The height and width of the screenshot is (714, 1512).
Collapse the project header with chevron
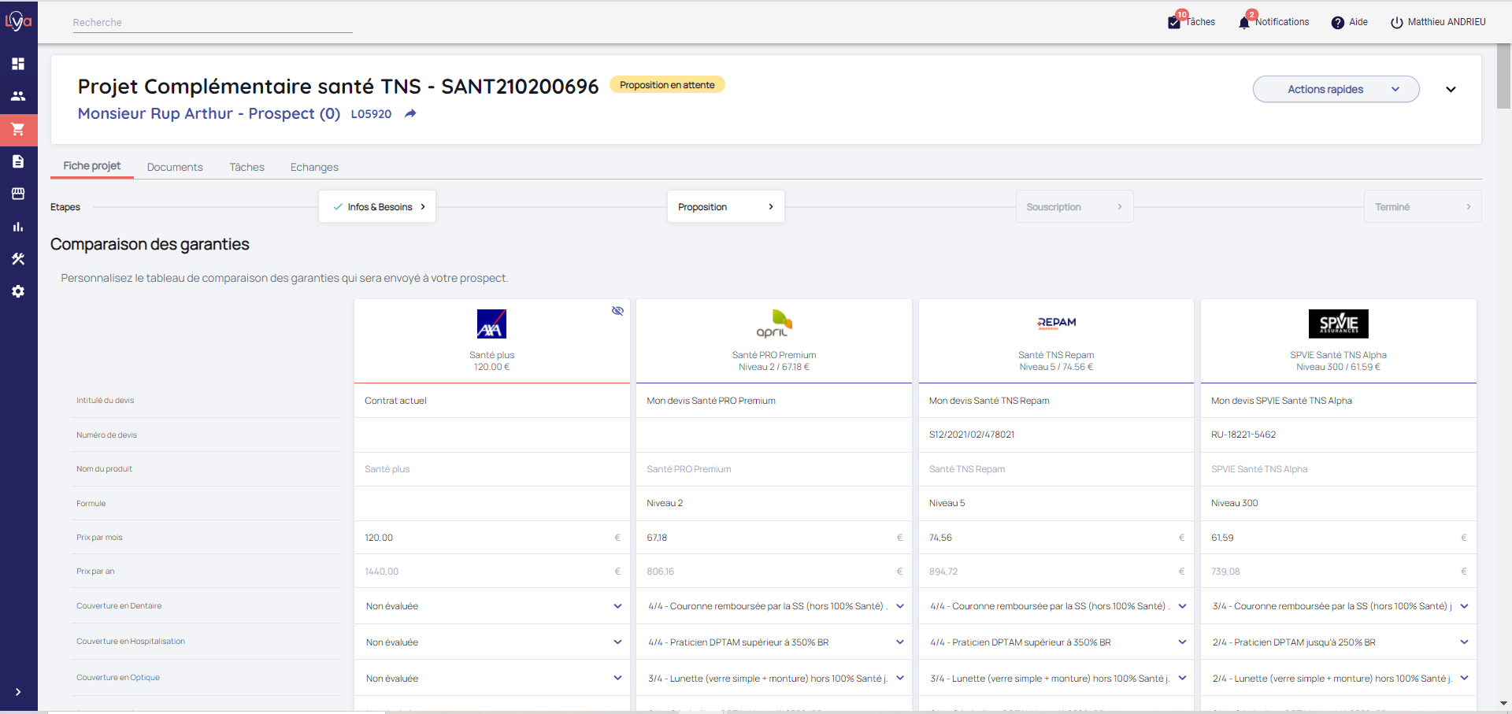click(1451, 90)
